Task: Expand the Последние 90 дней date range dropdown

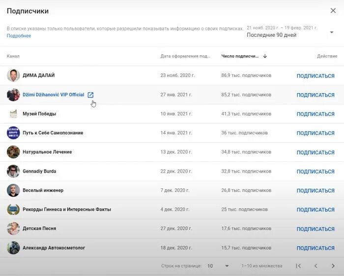Action: click(x=290, y=32)
